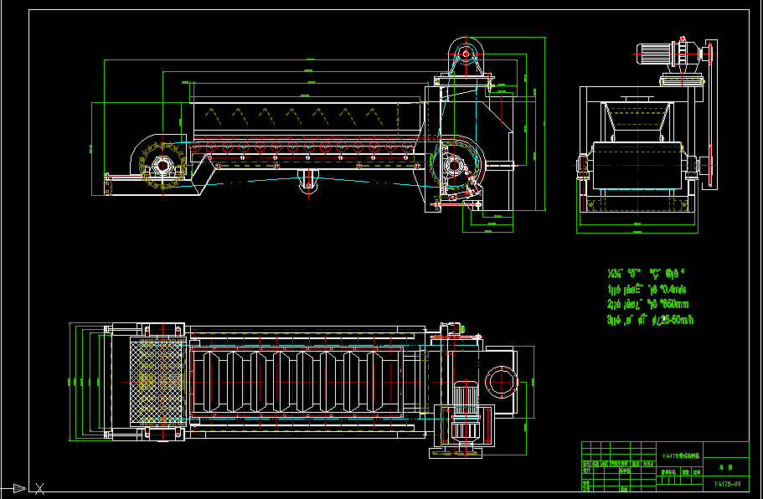Click the yellow crosshatched mesh in plan view
Screen dimensions: 763x499
[157, 381]
